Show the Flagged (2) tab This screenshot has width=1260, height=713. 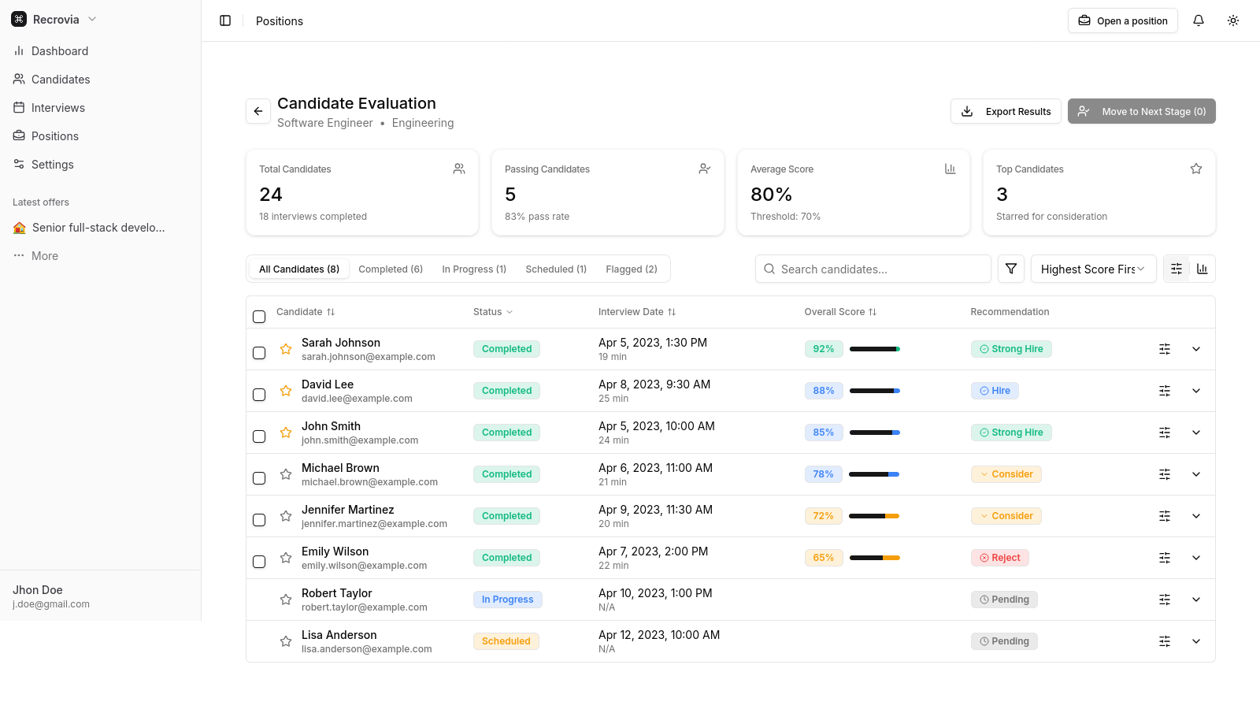point(632,269)
